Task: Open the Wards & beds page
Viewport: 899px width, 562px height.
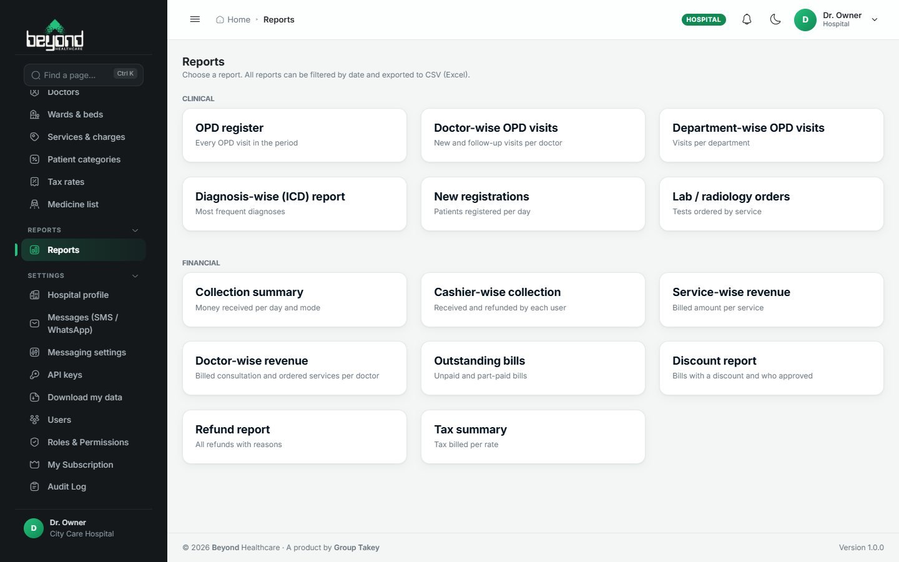Action: [x=84, y=114]
